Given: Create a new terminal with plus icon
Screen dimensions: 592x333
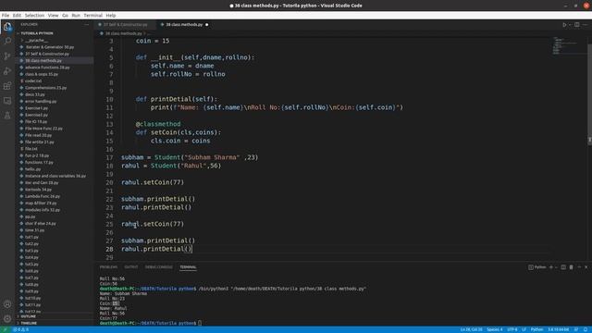Looking at the screenshot, I should (x=551, y=267).
